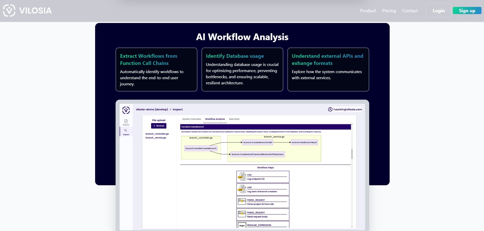
Task: Click the REGULAR_EXPRESSION step label
Action: tap(259, 225)
